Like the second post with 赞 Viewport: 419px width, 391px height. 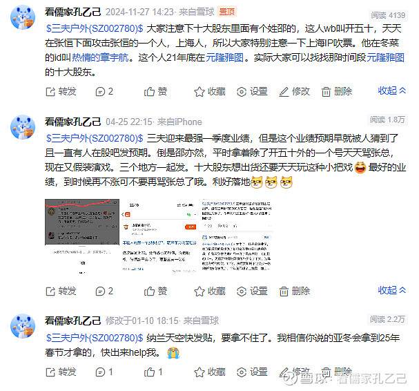155,292
